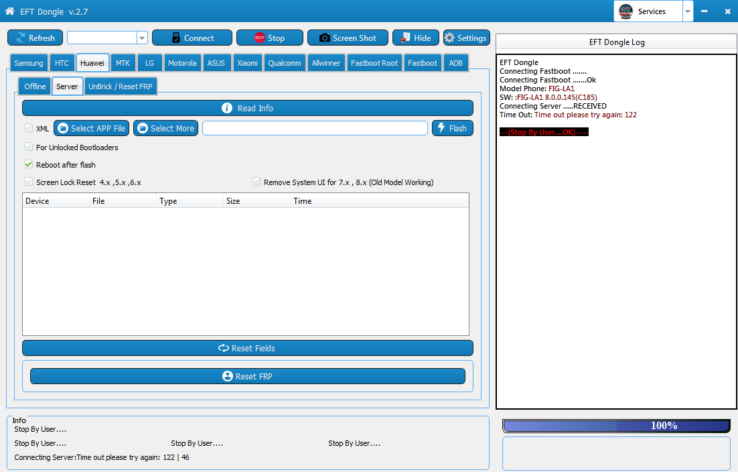Click the Size column header
This screenshot has height=472, width=738.
256,201
